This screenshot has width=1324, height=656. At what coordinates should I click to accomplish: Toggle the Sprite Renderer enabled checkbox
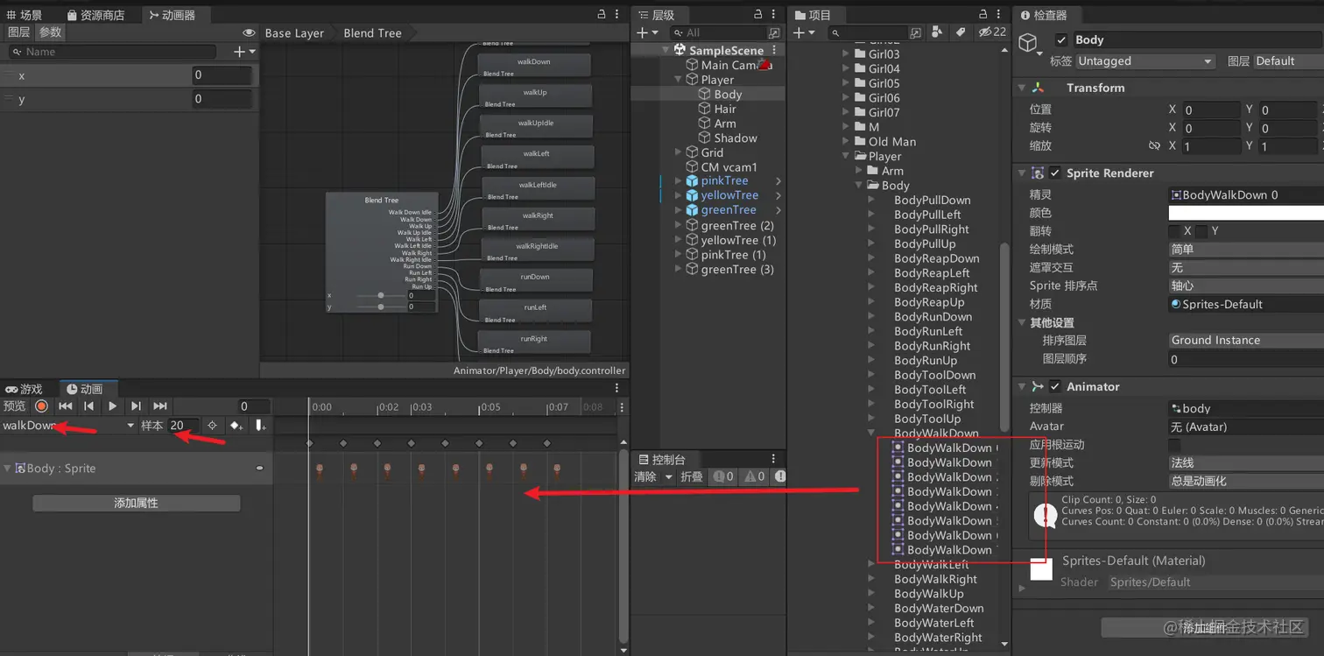(x=1055, y=173)
